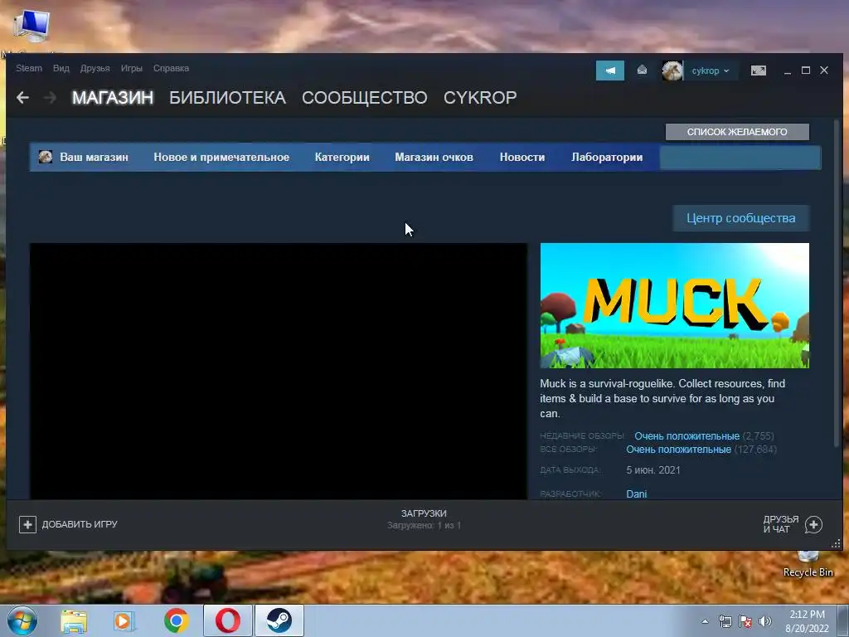Click the Show desktop strip
849x637 pixels.
(x=843, y=620)
